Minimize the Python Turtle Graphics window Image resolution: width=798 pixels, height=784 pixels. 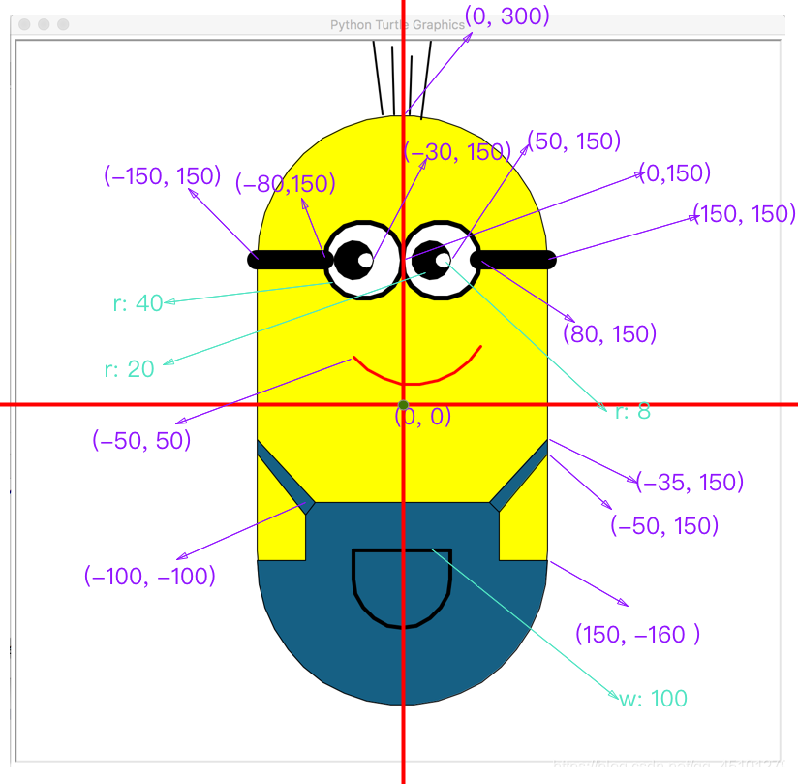44,24
